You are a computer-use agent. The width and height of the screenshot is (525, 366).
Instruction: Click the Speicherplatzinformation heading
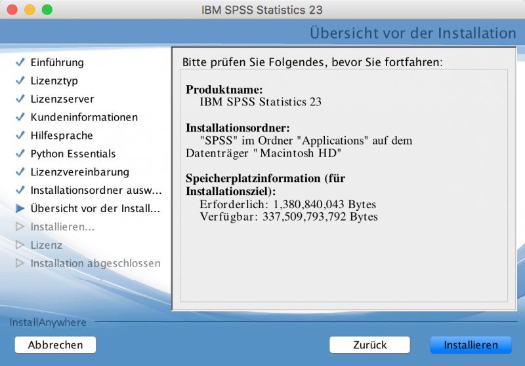(266, 185)
